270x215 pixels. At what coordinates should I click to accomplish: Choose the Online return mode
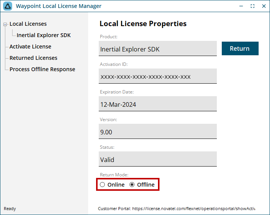pos(112,185)
